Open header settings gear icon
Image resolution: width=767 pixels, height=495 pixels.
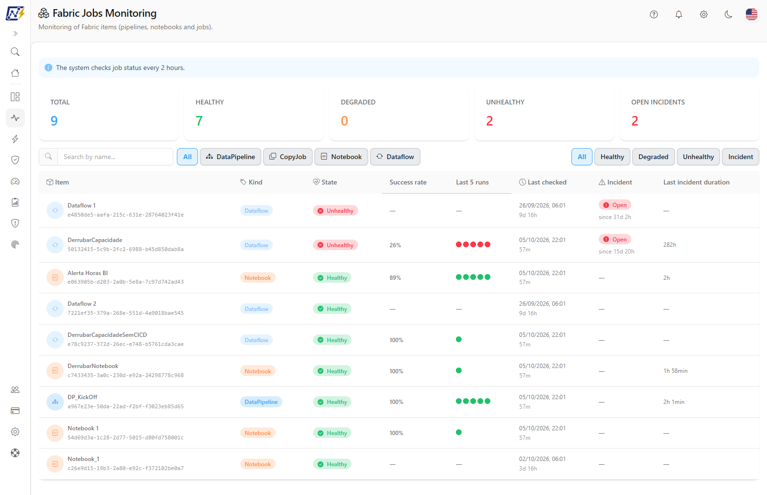704,14
